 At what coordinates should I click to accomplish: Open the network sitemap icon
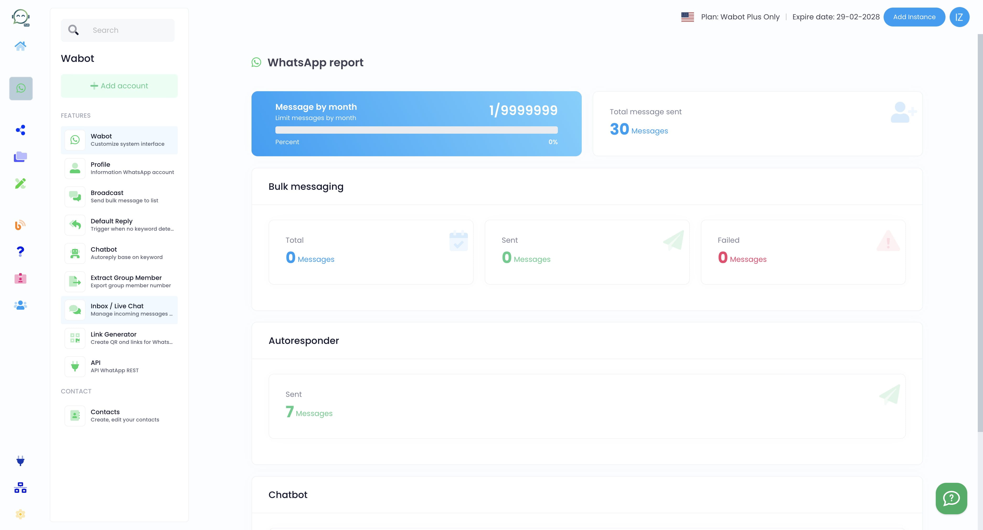point(21,488)
